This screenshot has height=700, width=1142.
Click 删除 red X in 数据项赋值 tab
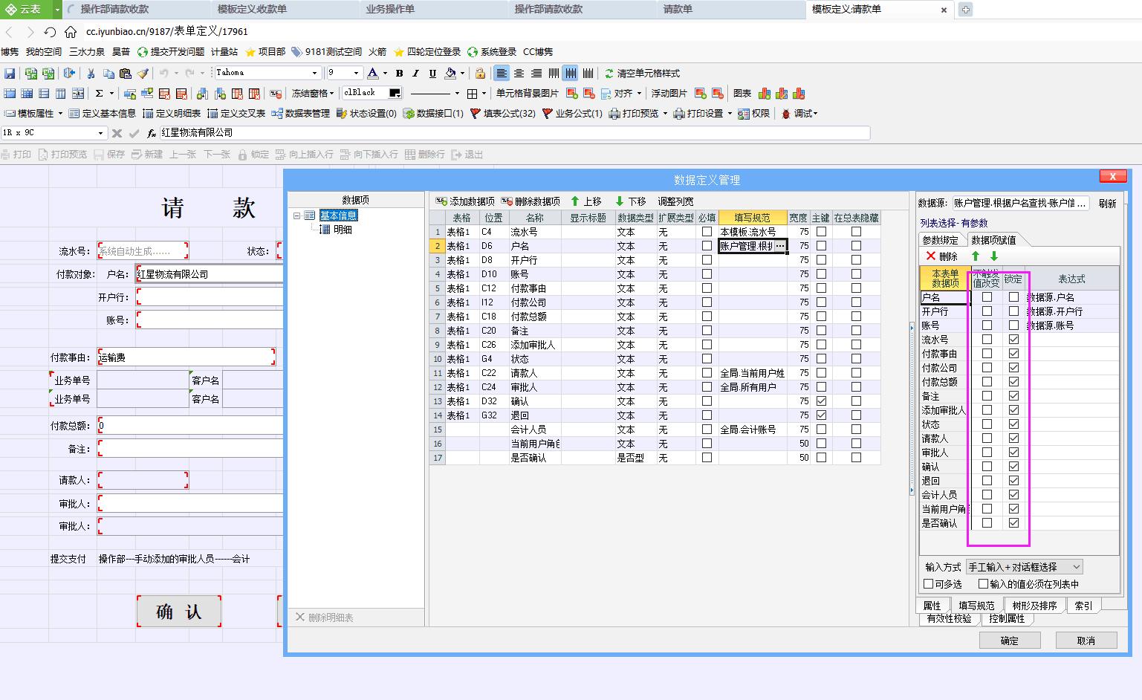click(942, 256)
